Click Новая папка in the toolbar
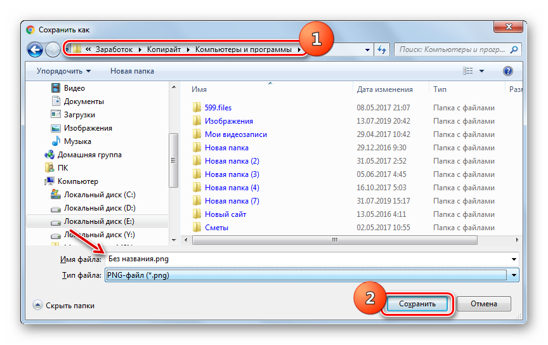 click(x=132, y=71)
